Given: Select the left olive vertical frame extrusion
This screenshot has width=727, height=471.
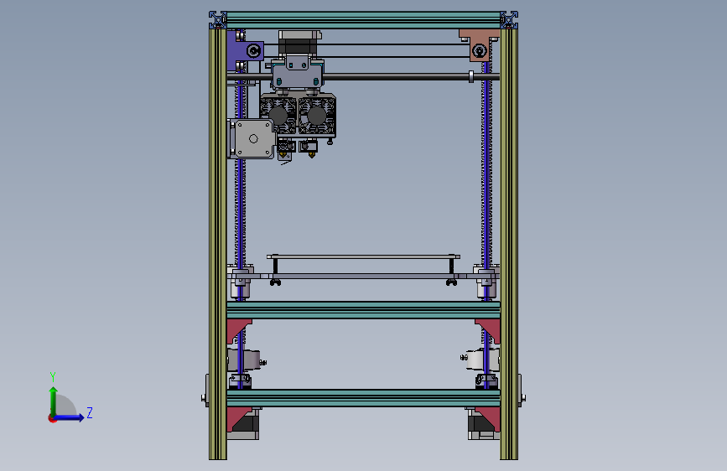Looking at the screenshot, I should (x=218, y=245).
